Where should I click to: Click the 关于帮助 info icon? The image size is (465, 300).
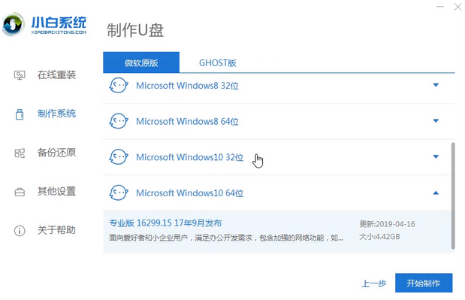[x=20, y=231]
